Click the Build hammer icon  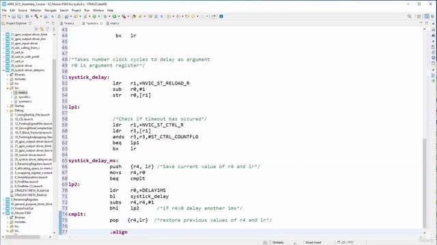[36, 16]
